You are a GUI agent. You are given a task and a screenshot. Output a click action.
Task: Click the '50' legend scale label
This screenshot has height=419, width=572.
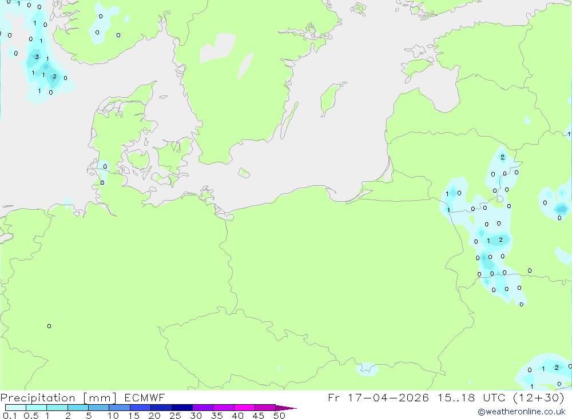coord(279,416)
